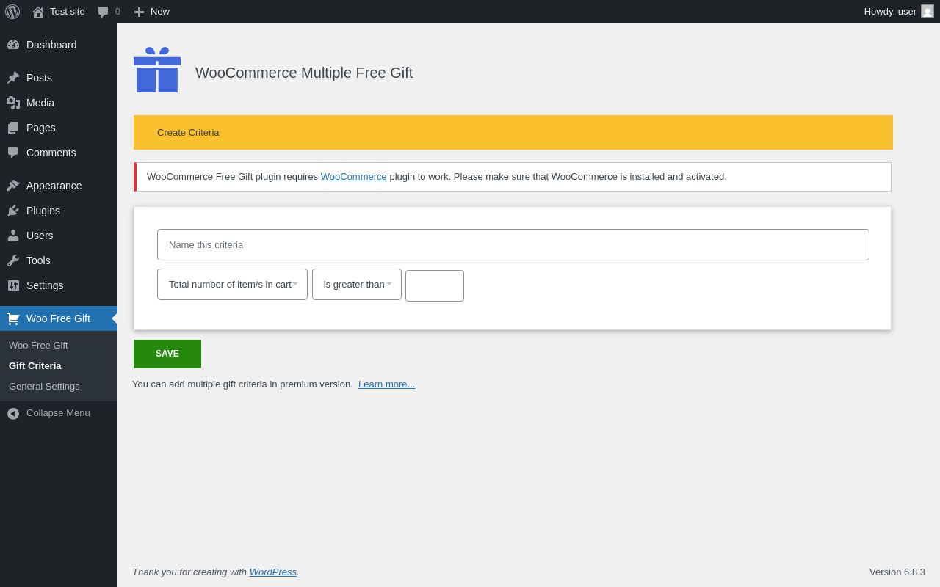Click the Pages icon in sidebar
Screen dimensions: 940x587
[x=13, y=128]
